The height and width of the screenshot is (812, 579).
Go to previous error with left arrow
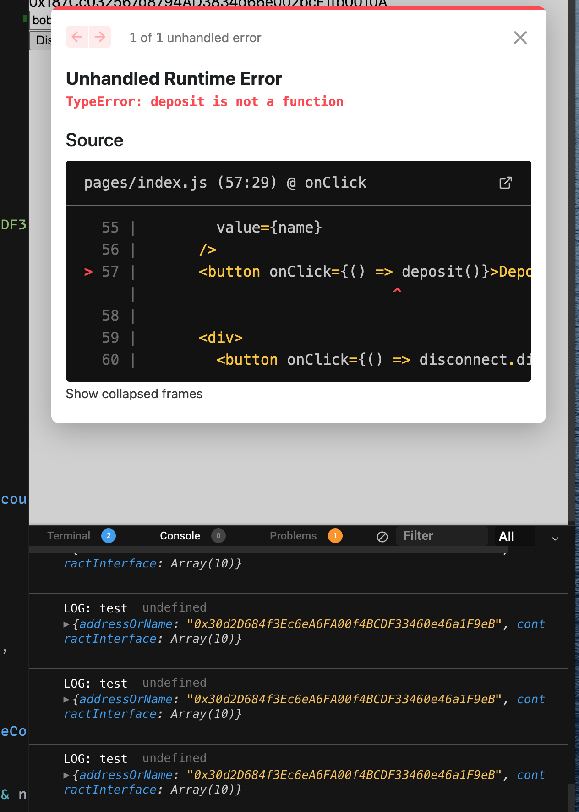pos(77,37)
